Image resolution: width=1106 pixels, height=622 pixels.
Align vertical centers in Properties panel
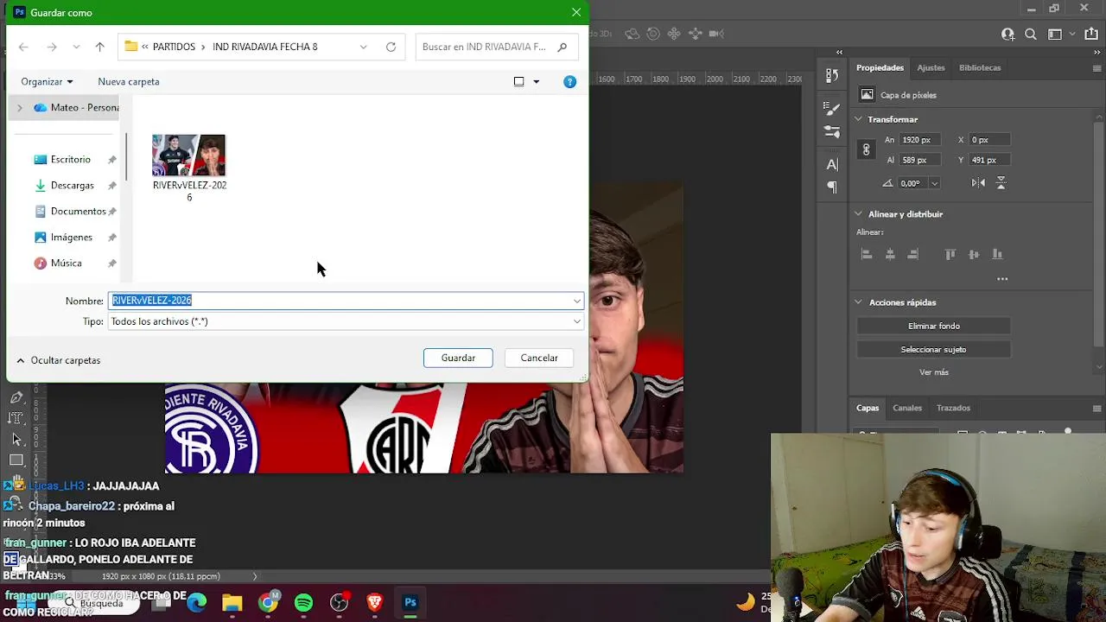pyautogui.click(x=974, y=254)
